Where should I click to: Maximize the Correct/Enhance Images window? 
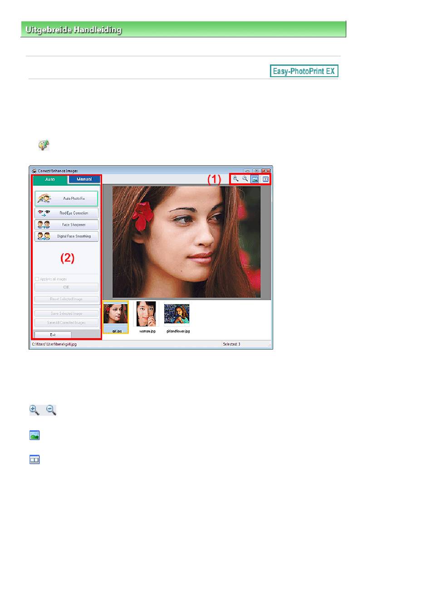(x=256, y=171)
